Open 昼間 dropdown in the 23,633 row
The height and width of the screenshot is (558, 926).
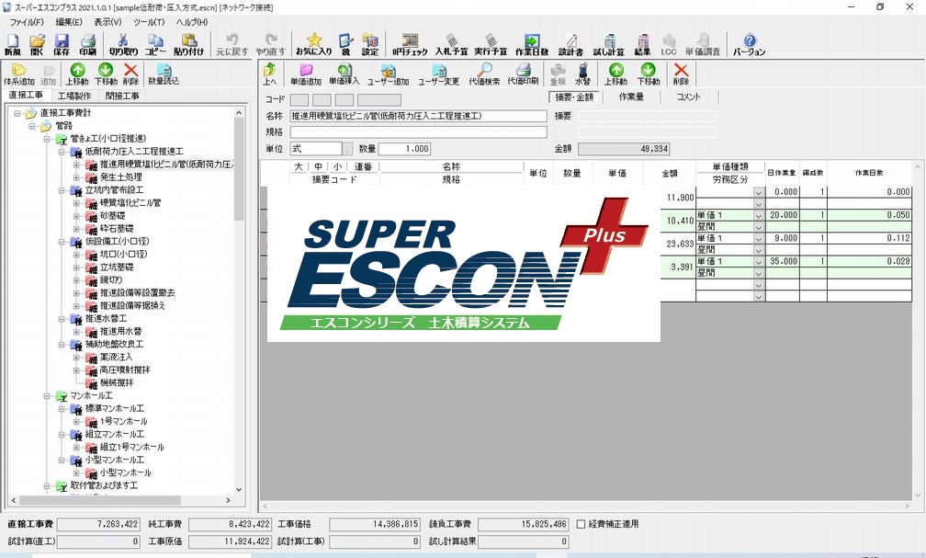(759, 249)
